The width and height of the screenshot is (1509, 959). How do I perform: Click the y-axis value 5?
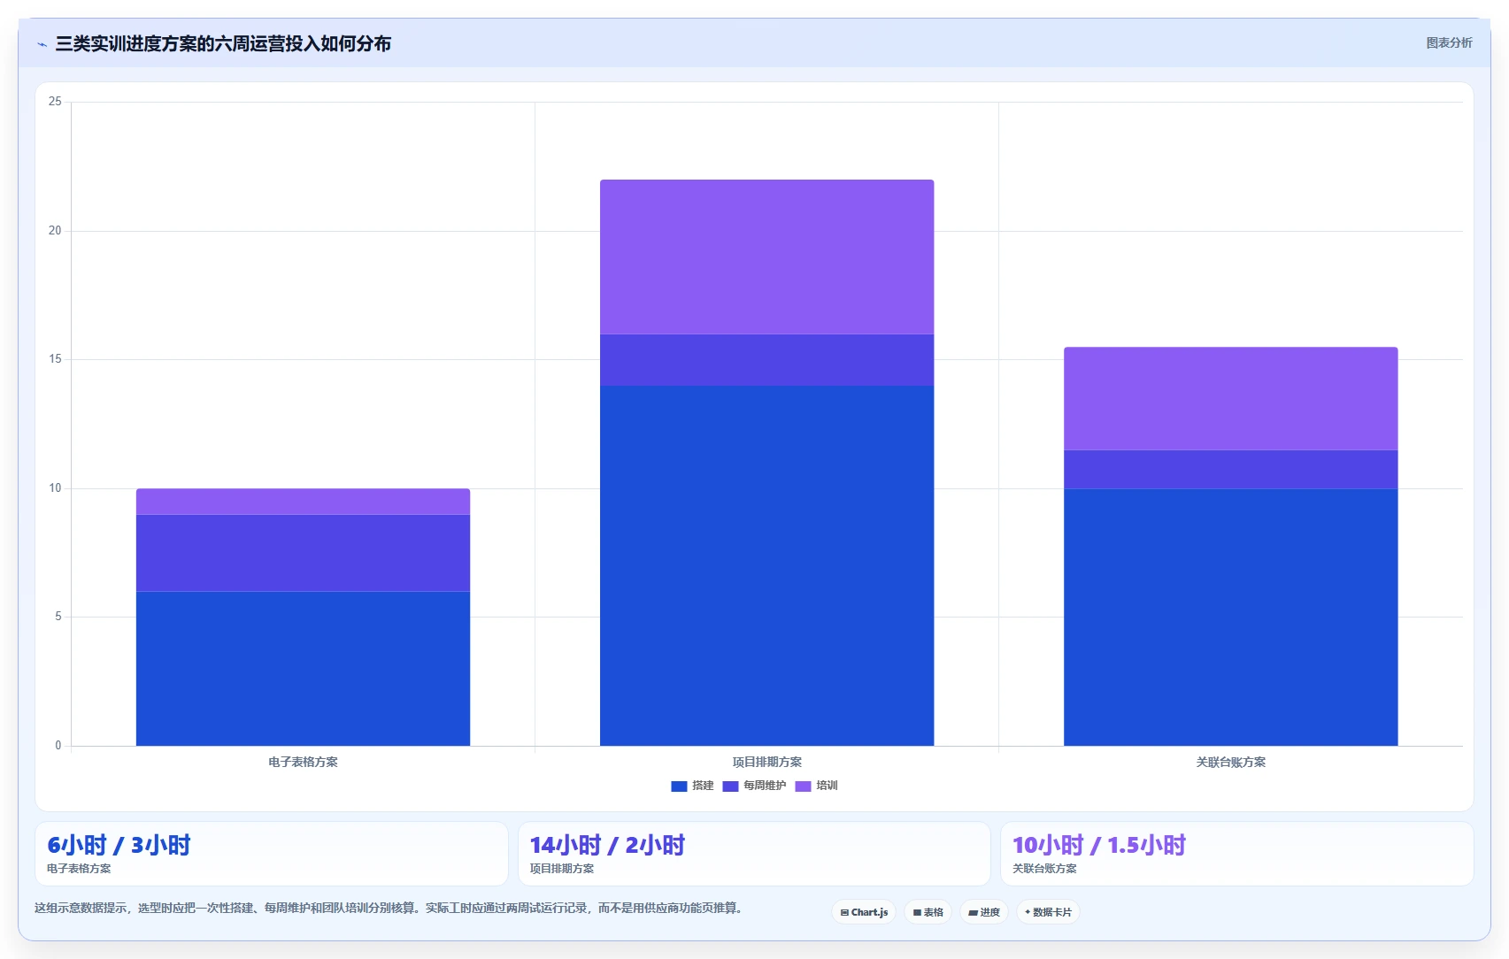(x=58, y=617)
